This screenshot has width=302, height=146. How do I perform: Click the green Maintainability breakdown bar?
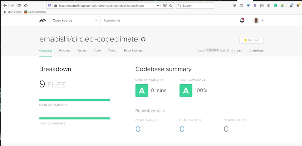[75, 100]
